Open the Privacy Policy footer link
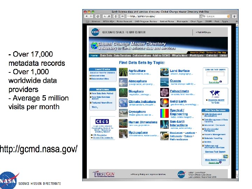Image resolution: width=252 pixels, height=189 pixels. 148,174
